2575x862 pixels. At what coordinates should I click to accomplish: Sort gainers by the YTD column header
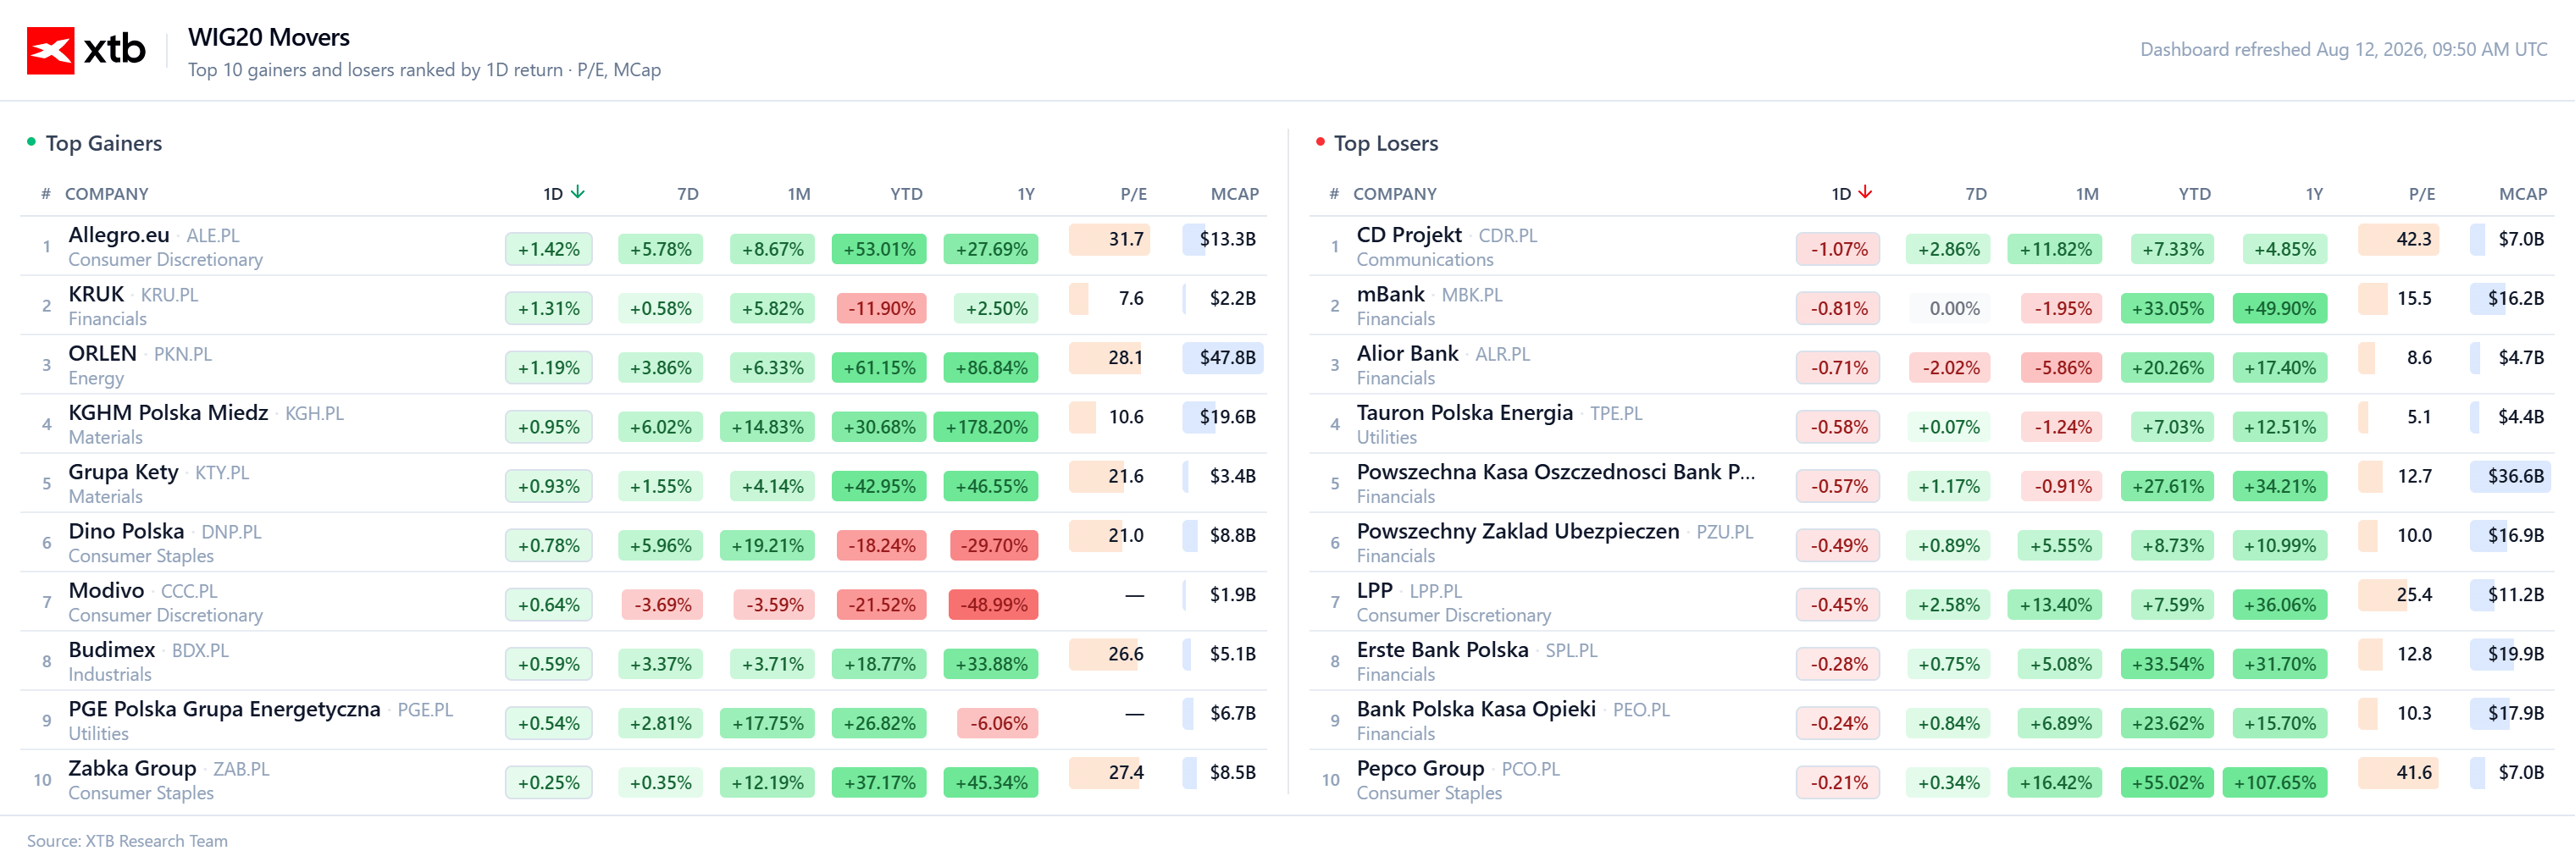point(905,194)
